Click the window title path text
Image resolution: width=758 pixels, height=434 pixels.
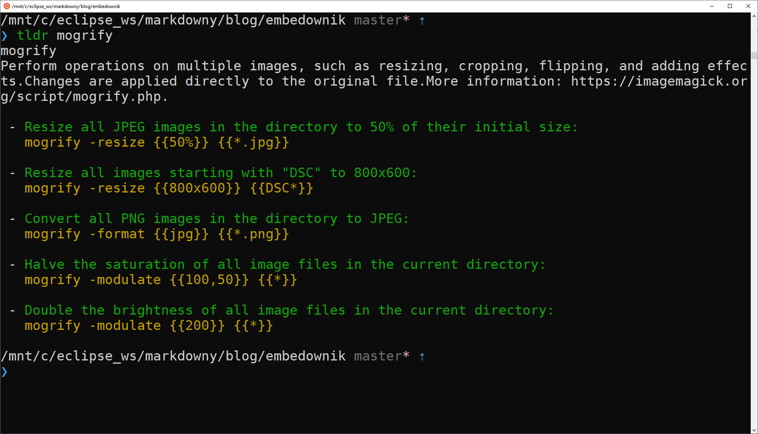click(x=66, y=6)
